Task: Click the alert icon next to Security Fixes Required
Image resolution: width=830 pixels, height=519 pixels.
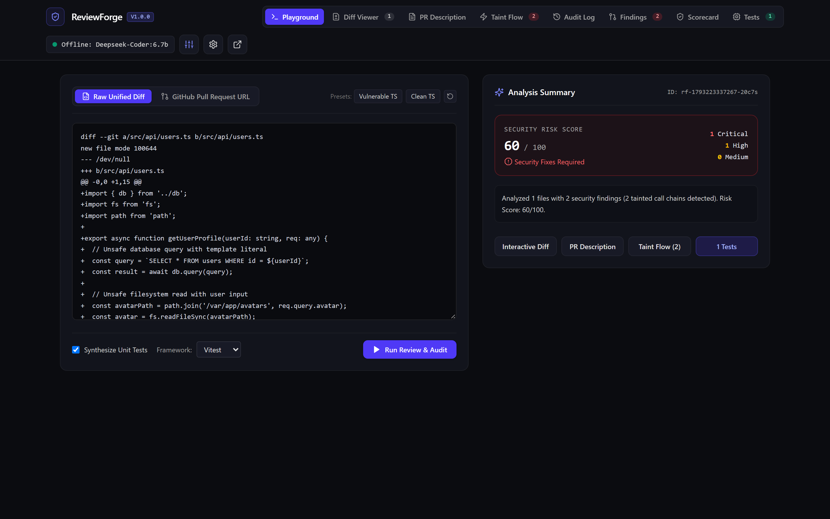Action: click(x=508, y=162)
